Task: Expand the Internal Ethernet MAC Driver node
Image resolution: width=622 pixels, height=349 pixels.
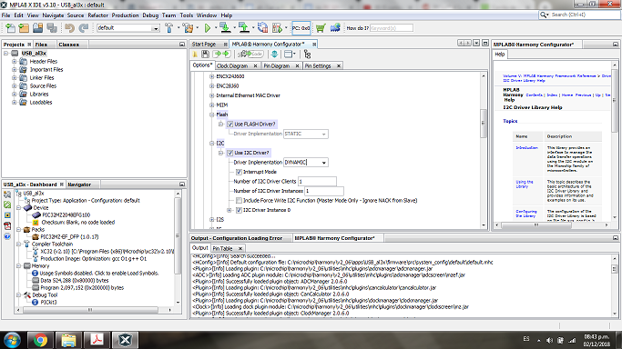Action: point(212,95)
